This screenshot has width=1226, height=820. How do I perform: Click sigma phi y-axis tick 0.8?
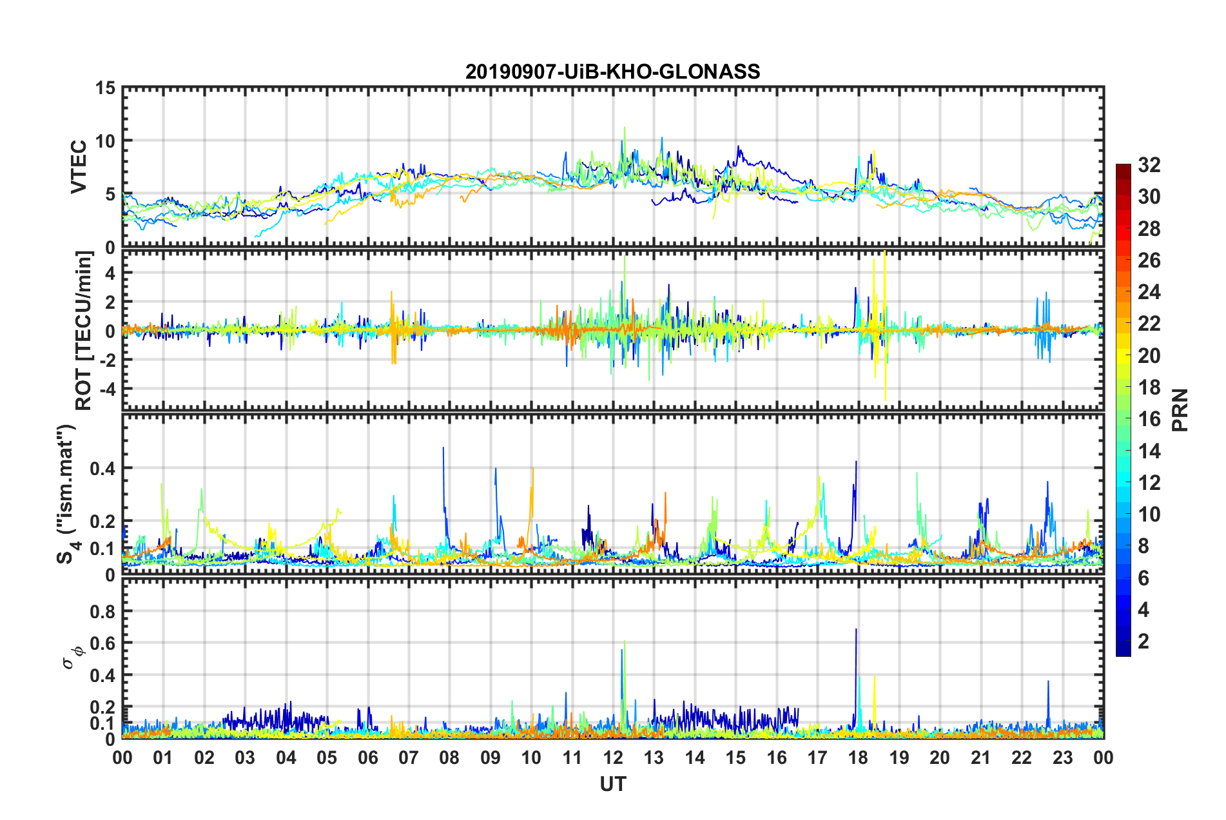tap(102, 611)
